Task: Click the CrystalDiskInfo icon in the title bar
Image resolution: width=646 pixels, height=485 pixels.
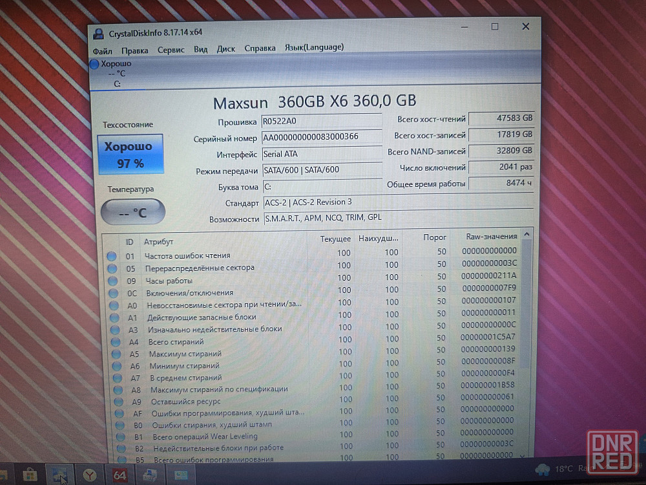Action: (x=98, y=34)
